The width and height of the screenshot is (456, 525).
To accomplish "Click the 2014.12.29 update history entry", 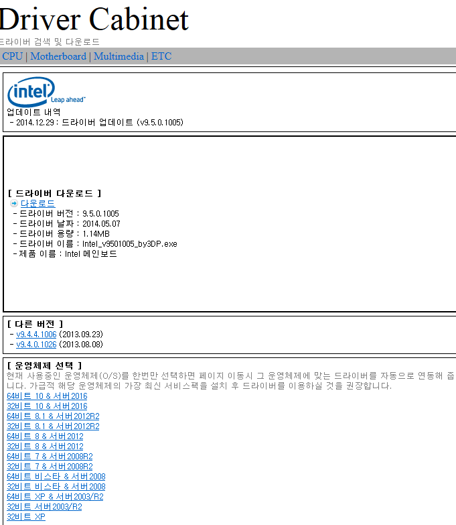I will (x=96, y=122).
